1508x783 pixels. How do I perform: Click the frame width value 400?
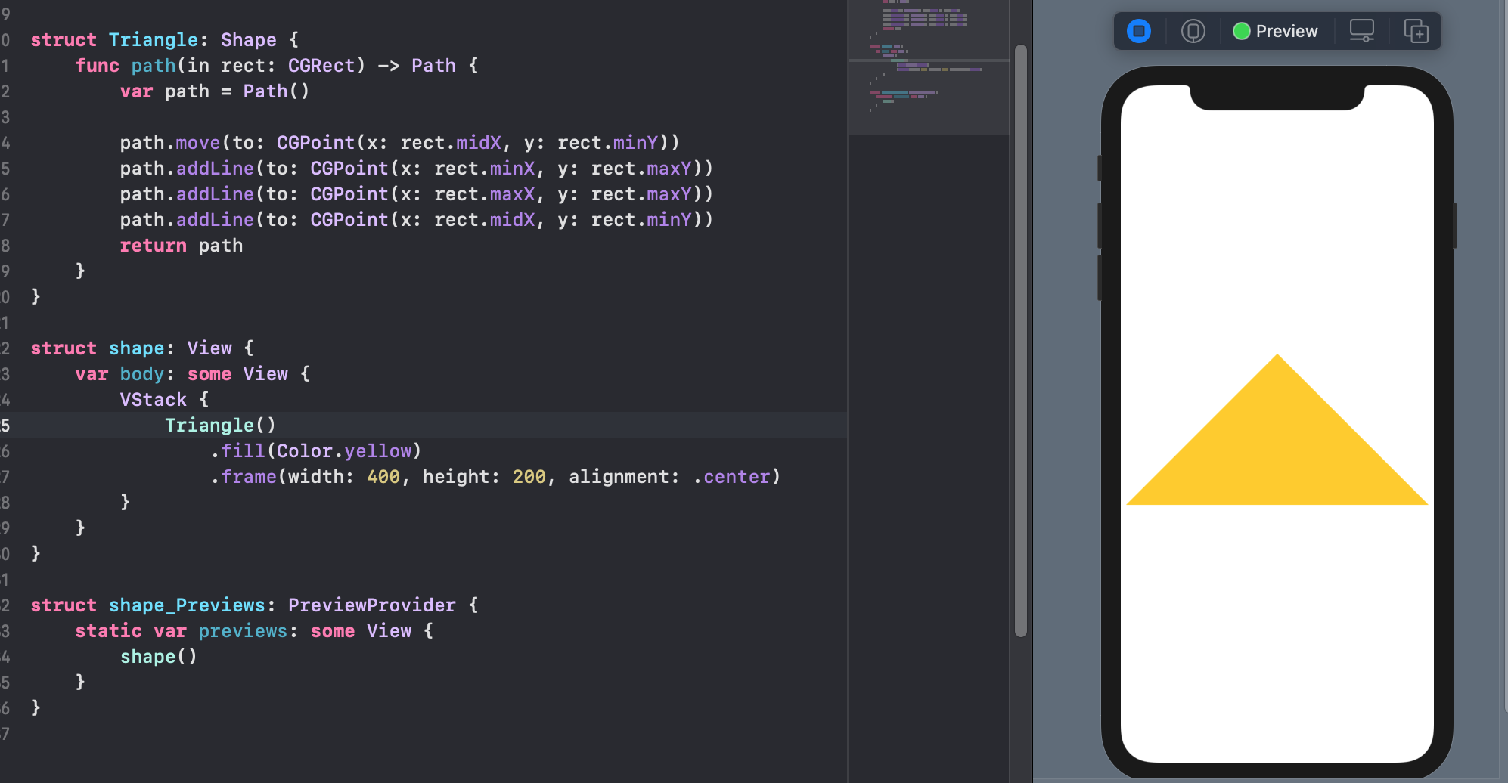pos(384,476)
